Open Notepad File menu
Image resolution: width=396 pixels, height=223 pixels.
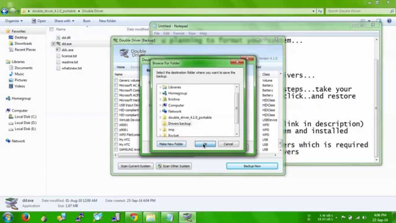[x=157, y=33]
